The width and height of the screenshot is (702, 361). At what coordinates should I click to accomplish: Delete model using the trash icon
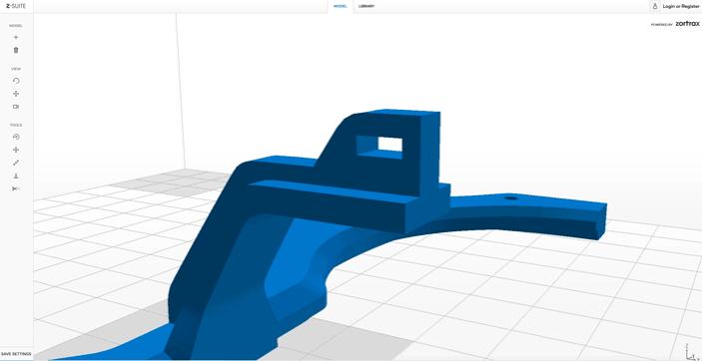point(16,50)
